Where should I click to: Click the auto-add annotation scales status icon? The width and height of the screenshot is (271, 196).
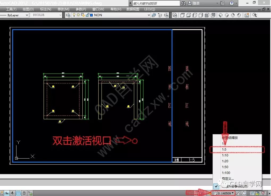click(244, 193)
